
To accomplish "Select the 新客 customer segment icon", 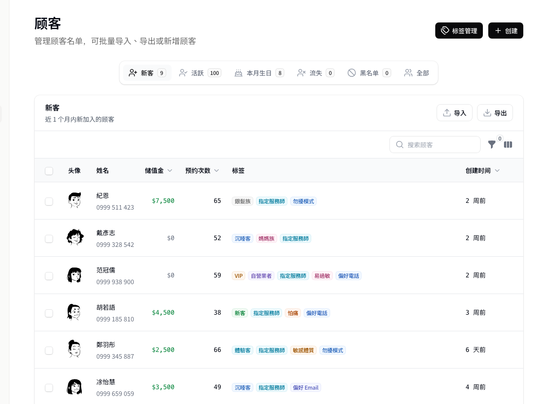I will [133, 73].
